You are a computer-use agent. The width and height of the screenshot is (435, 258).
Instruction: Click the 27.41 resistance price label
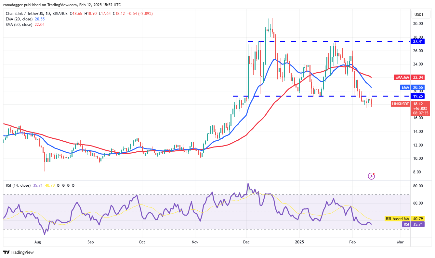(x=418, y=41)
